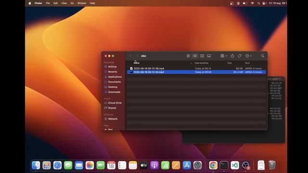Viewport: 308px width, 173px height.
Task: Open Terminal from the Dock
Action: click(x=224, y=165)
